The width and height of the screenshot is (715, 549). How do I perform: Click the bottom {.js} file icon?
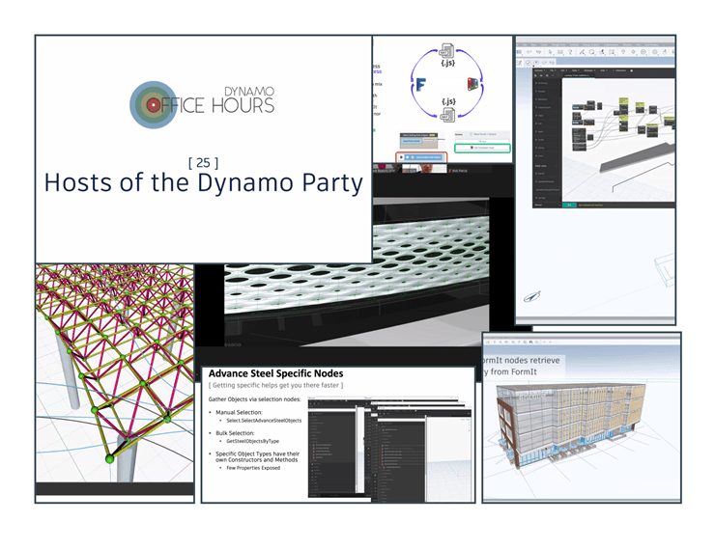(447, 115)
